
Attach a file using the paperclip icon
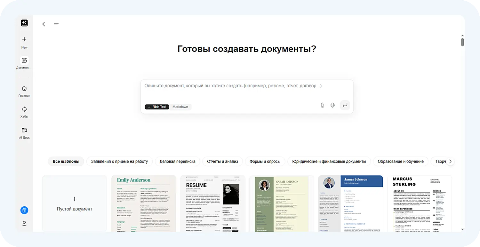(322, 105)
